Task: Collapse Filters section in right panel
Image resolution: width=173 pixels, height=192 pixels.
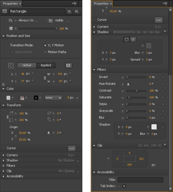Action: pos(94,70)
